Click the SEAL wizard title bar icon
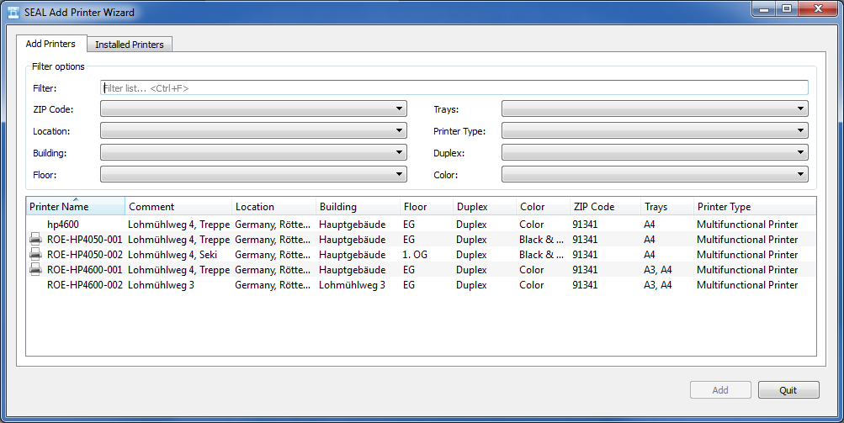This screenshot has height=423, width=844. click(x=13, y=13)
